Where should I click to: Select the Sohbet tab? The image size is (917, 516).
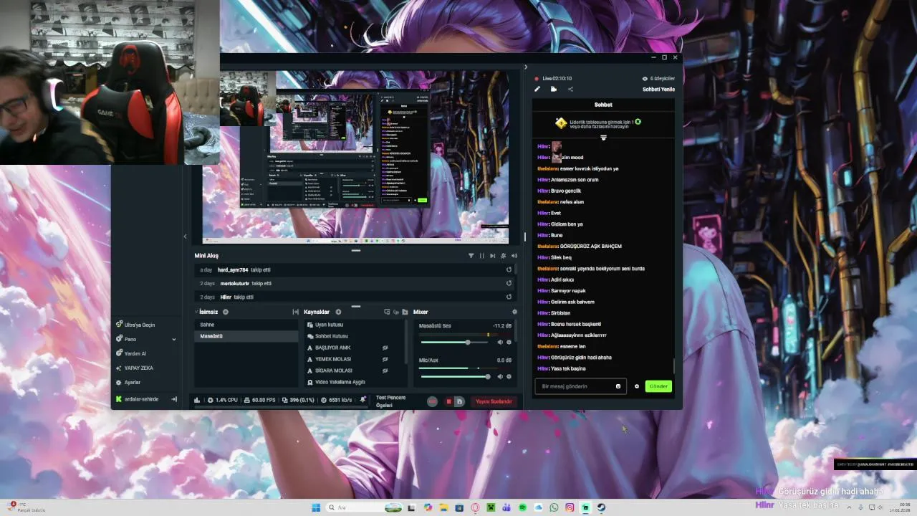click(x=603, y=105)
